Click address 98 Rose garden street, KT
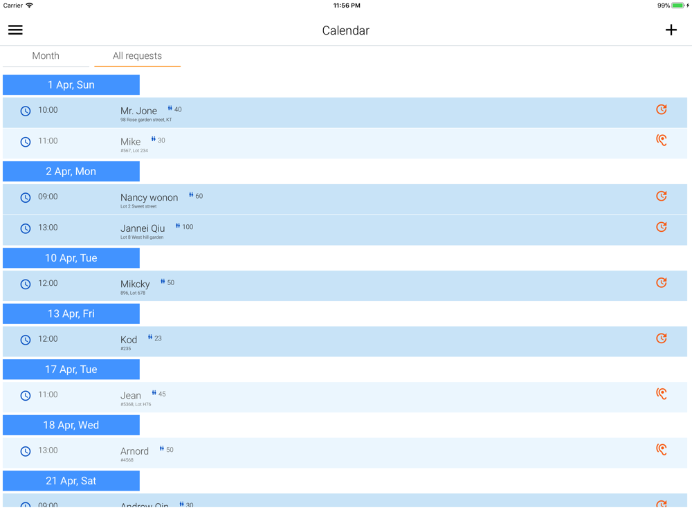Screen dimensions: 692x519 click(x=146, y=120)
